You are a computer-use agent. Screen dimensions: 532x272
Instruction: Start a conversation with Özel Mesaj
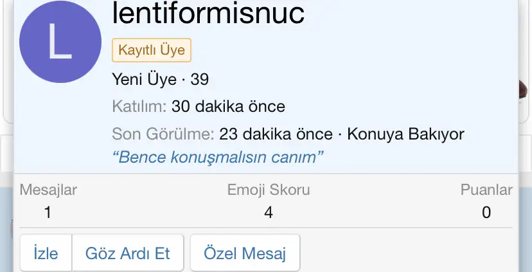coord(245,253)
